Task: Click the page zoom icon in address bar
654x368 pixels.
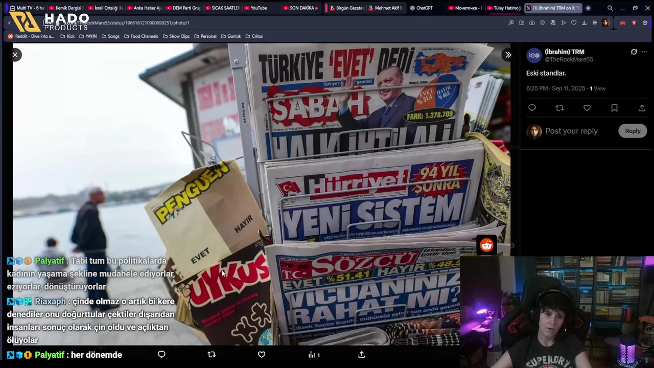Action: pyautogui.click(x=511, y=22)
